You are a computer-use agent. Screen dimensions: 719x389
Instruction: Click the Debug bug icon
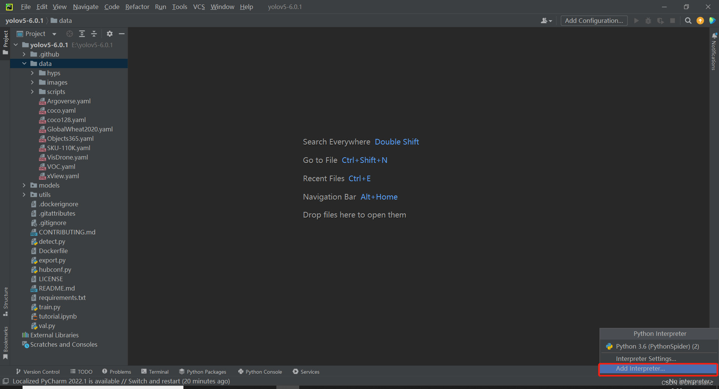(648, 21)
